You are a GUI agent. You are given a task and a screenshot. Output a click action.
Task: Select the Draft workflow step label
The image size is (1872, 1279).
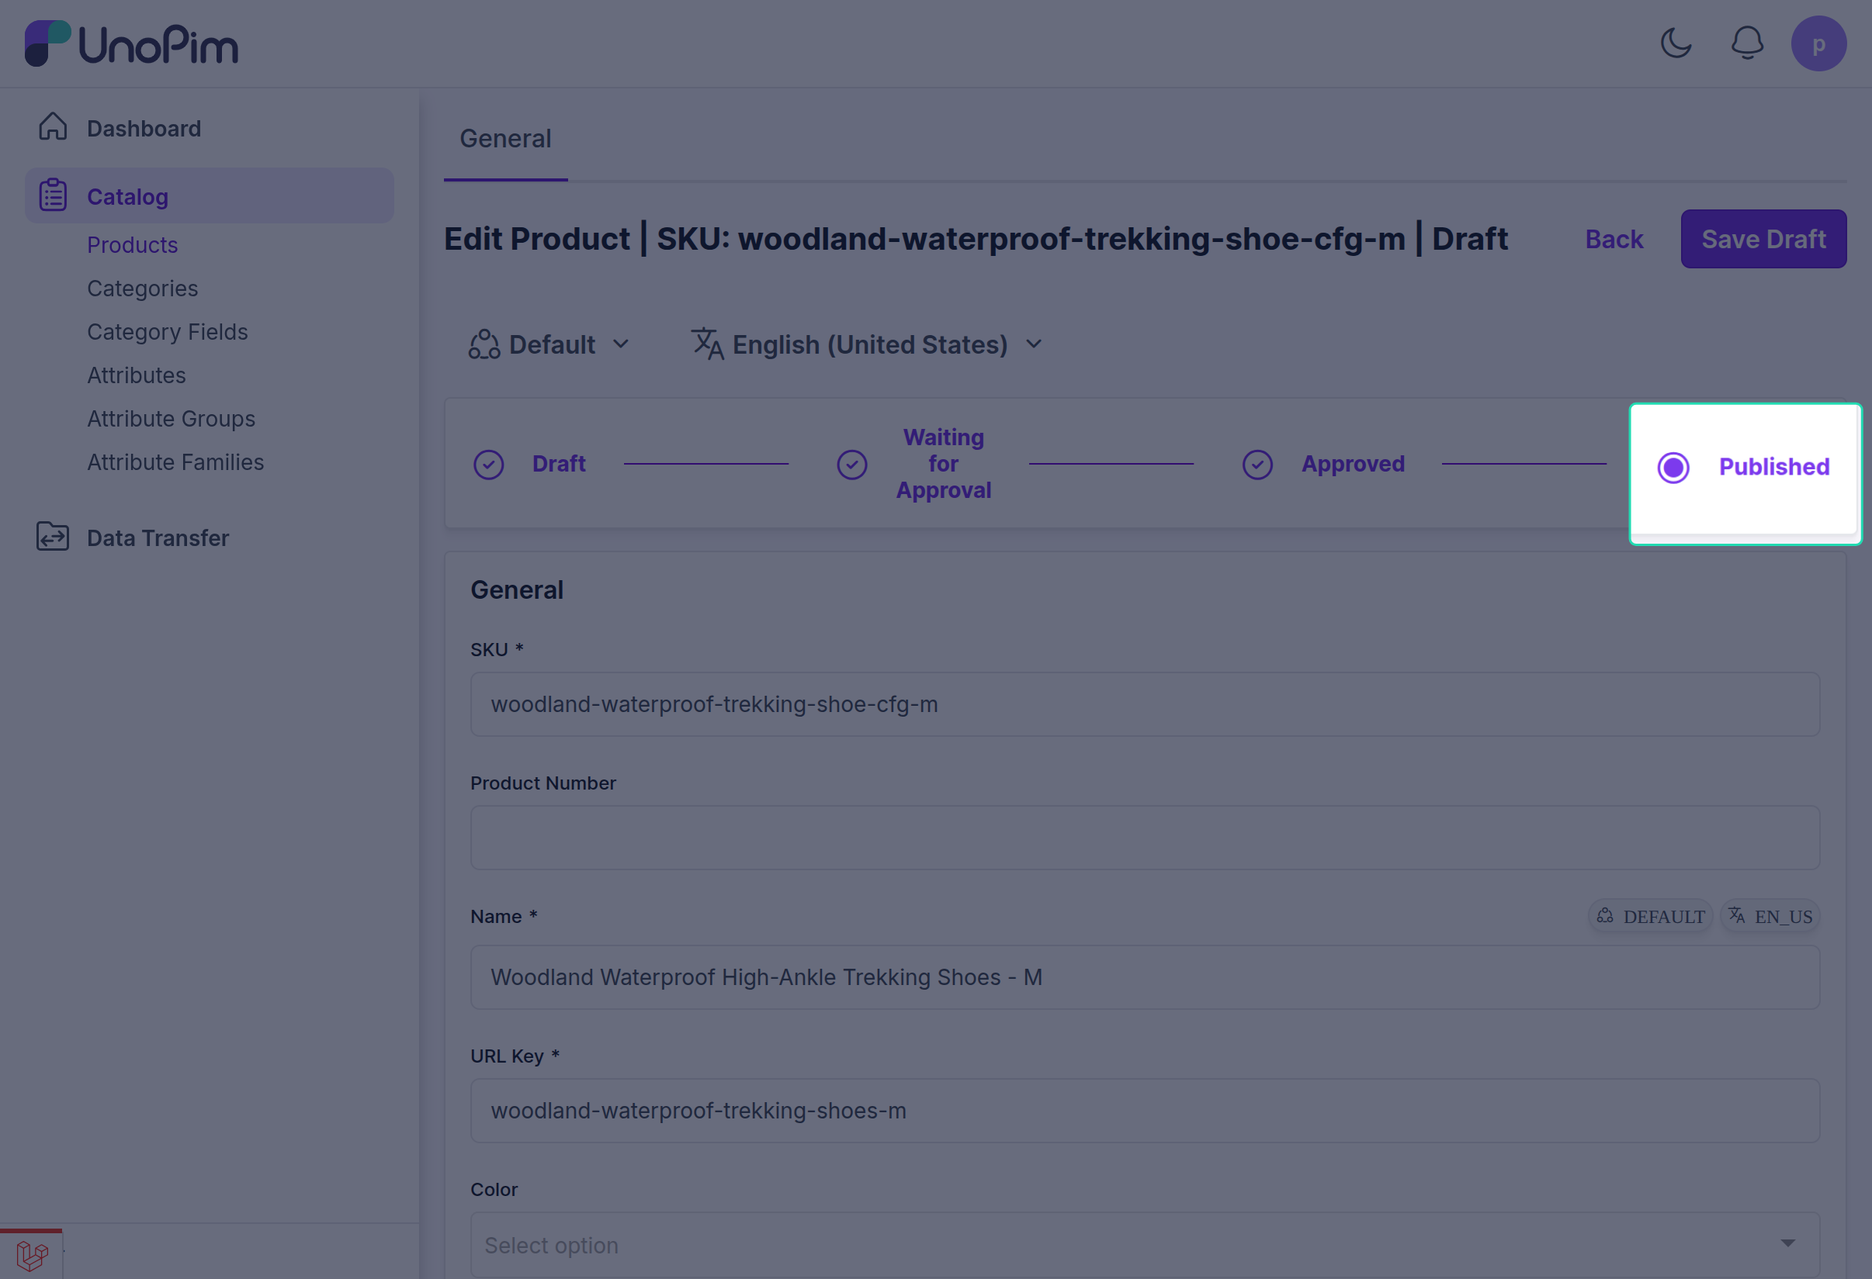[559, 464]
